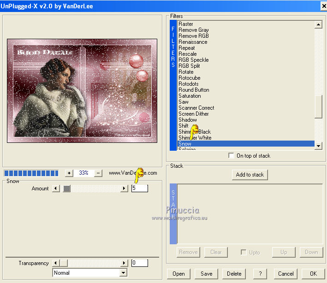Image resolution: width=327 pixels, height=283 pixels.
Task: Select Renaissance filter
Action: pos(246,42)
